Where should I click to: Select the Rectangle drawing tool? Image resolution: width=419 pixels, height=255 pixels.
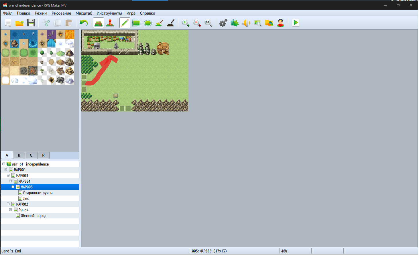tap(136, 23)
